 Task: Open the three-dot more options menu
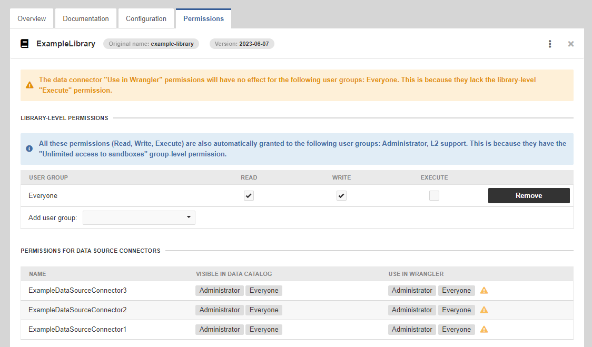click(x=550, y=44)
